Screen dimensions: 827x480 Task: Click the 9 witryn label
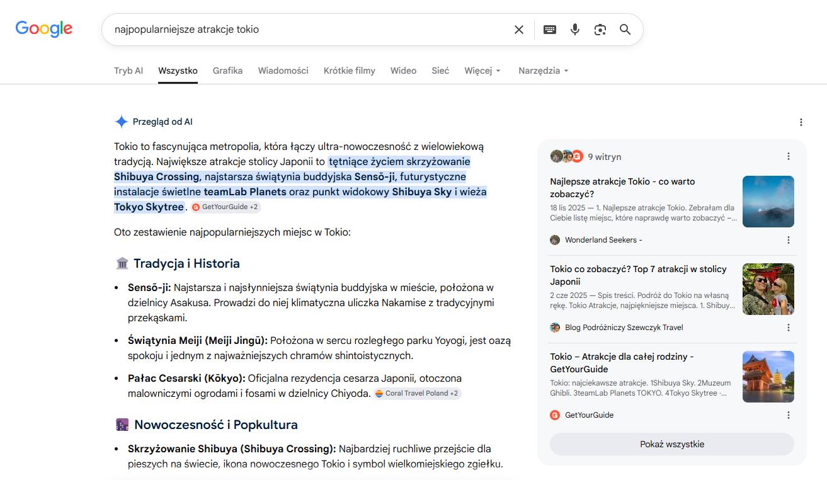[605, 157]
